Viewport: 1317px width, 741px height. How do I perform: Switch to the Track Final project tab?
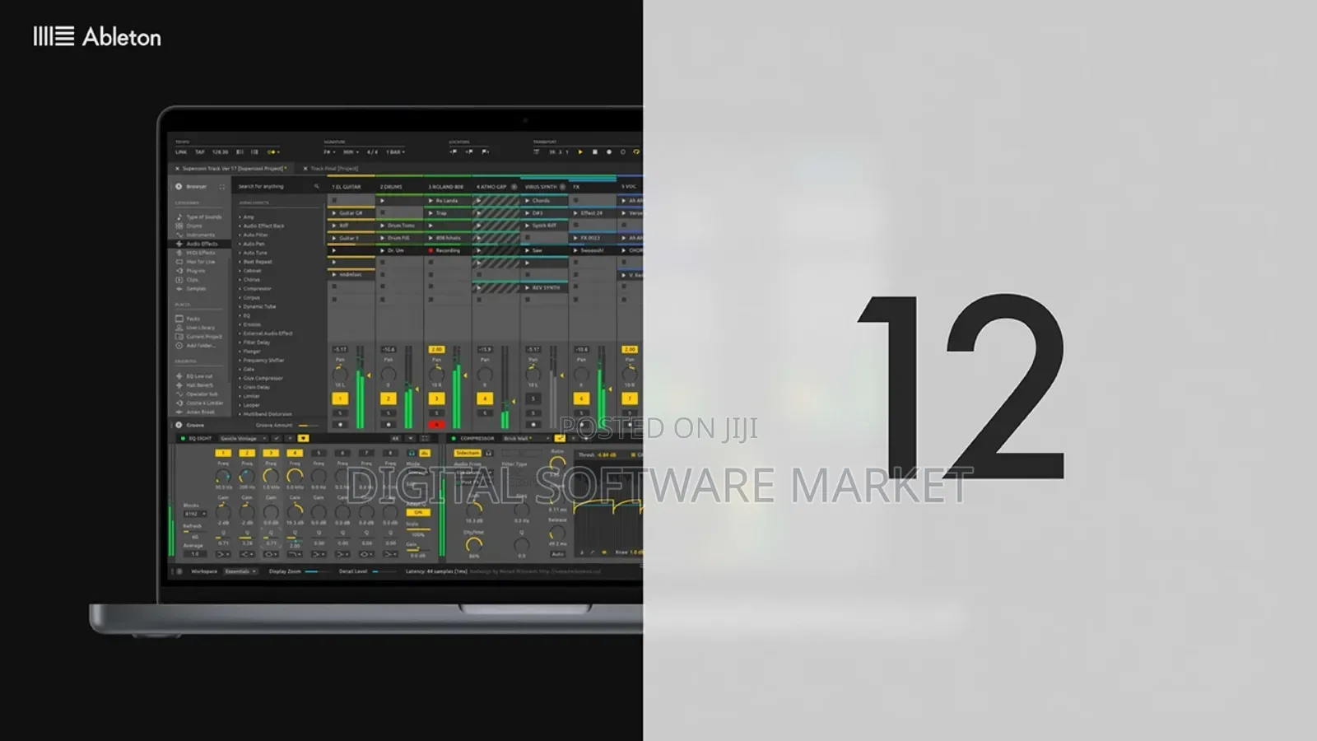point(334,169)
